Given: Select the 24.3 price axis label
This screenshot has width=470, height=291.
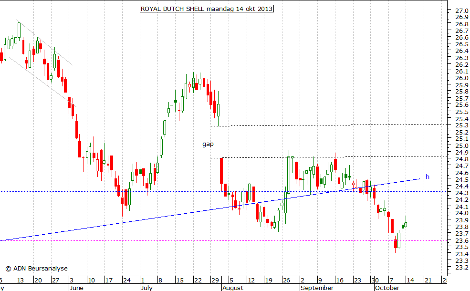Looking at the screenshot, I should [462, 193].
